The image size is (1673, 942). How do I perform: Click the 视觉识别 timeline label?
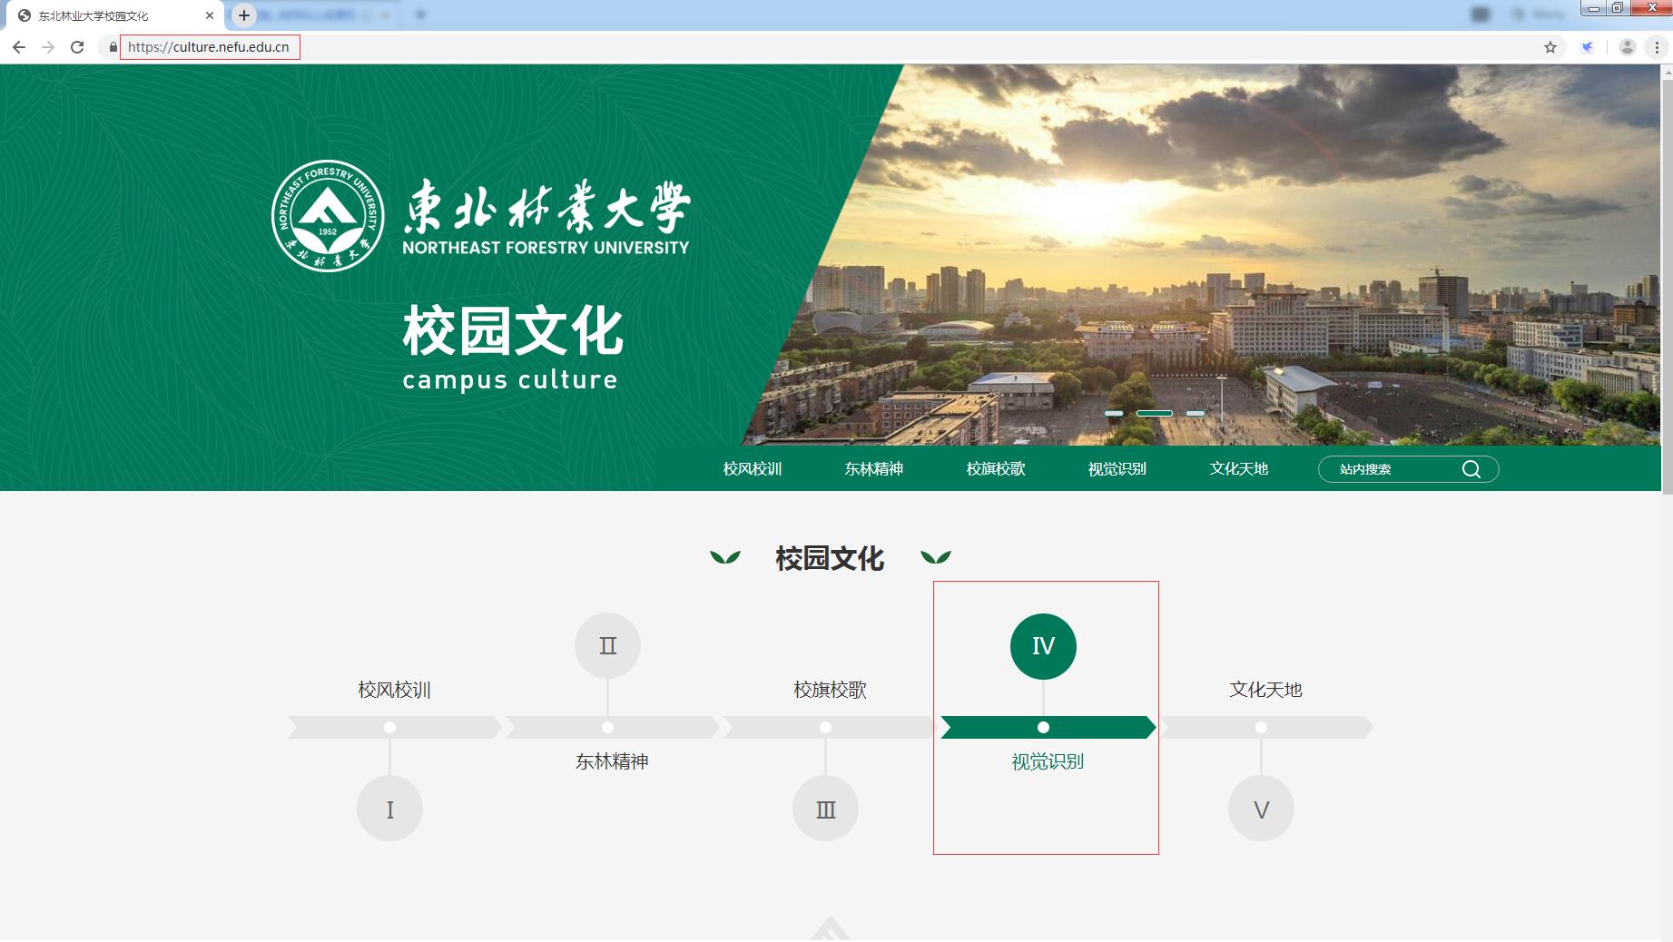pos(1048,761)
